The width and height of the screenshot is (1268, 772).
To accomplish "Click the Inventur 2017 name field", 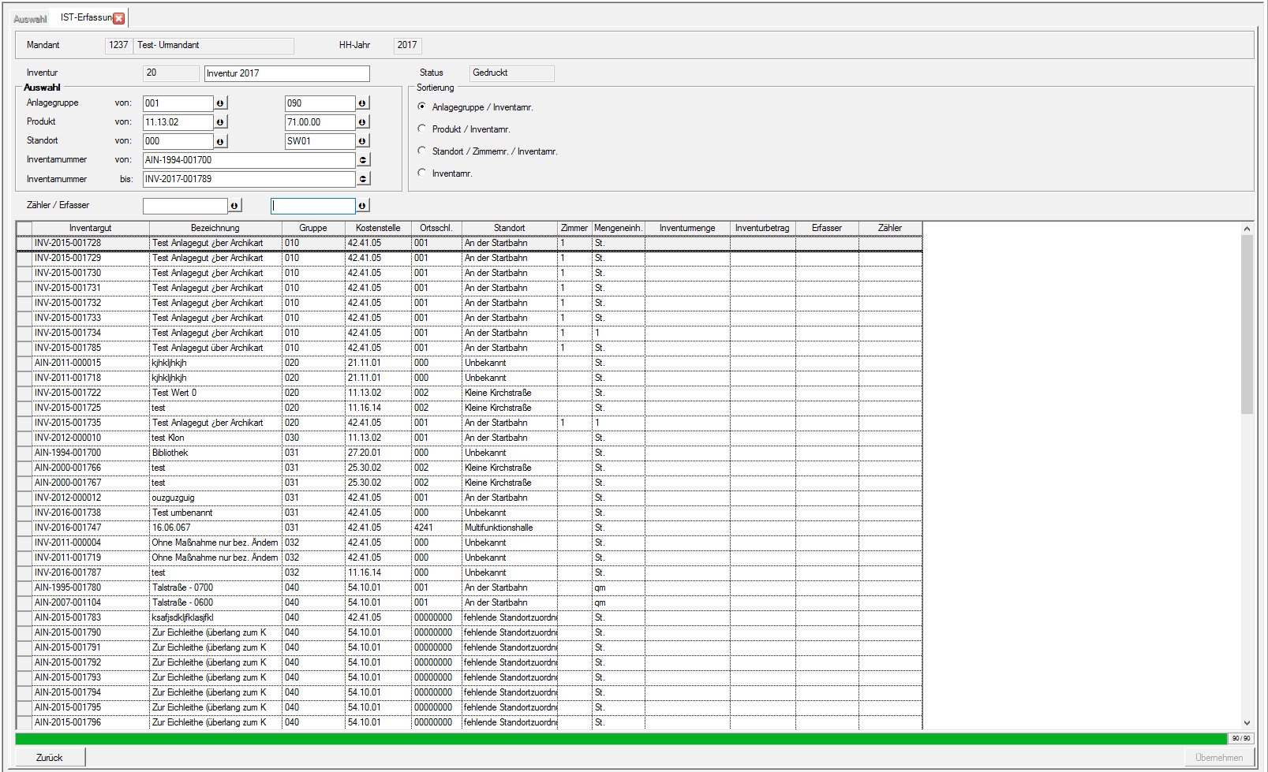I will (x=286, y=73).
